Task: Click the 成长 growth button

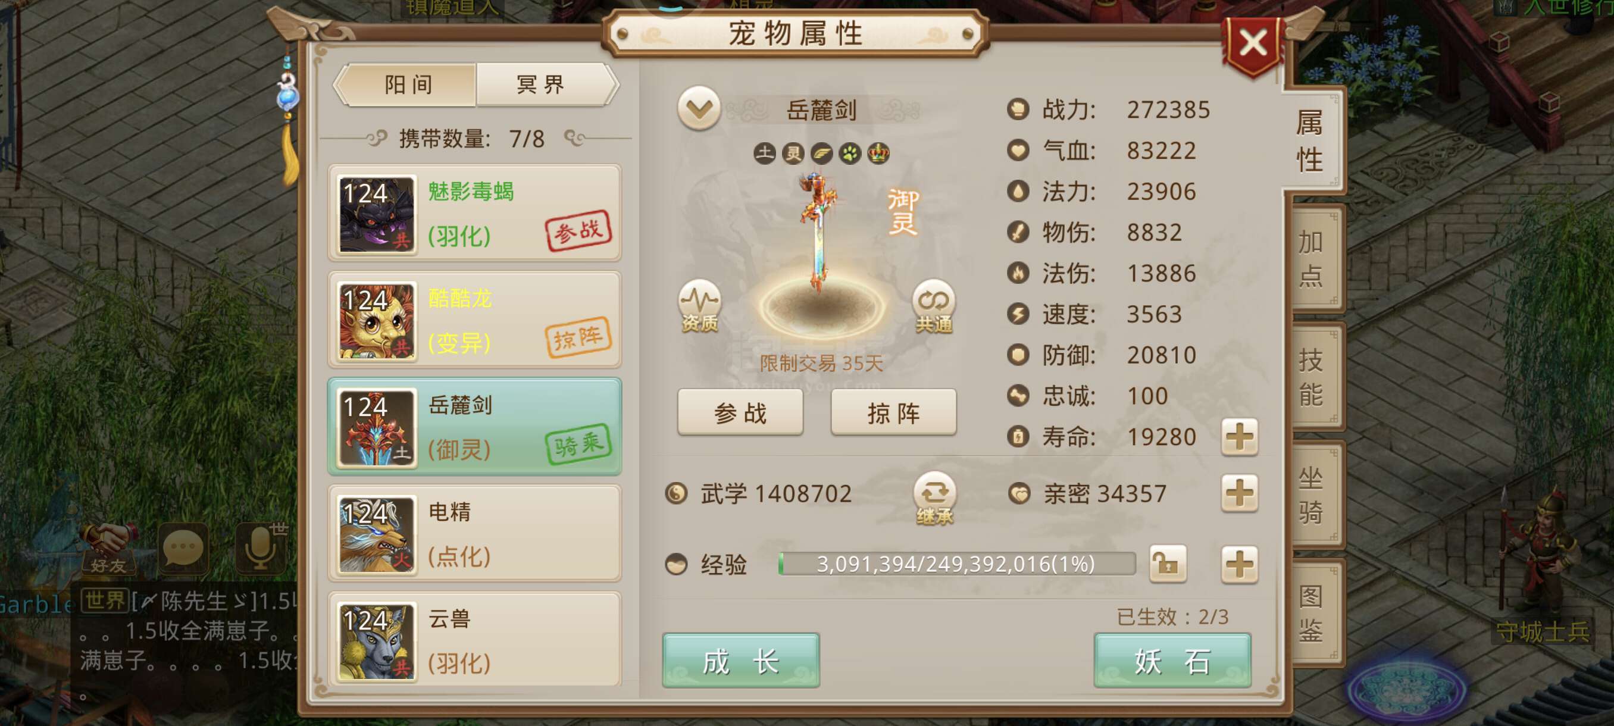Action: tap(740, 661)
